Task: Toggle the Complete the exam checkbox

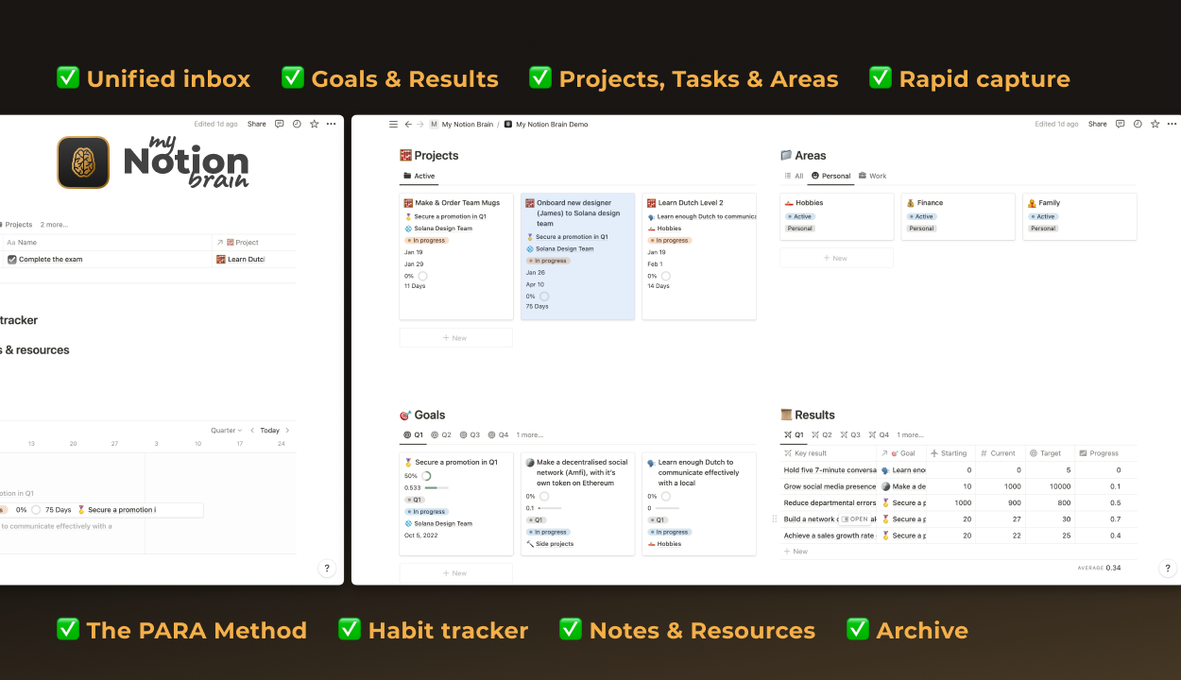Action: 12,259
